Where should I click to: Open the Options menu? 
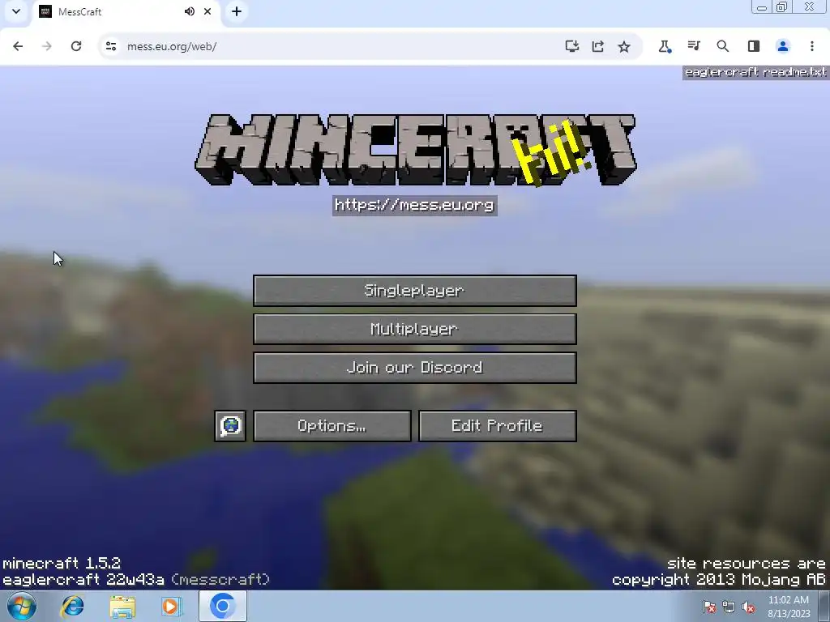click(332, 426)
